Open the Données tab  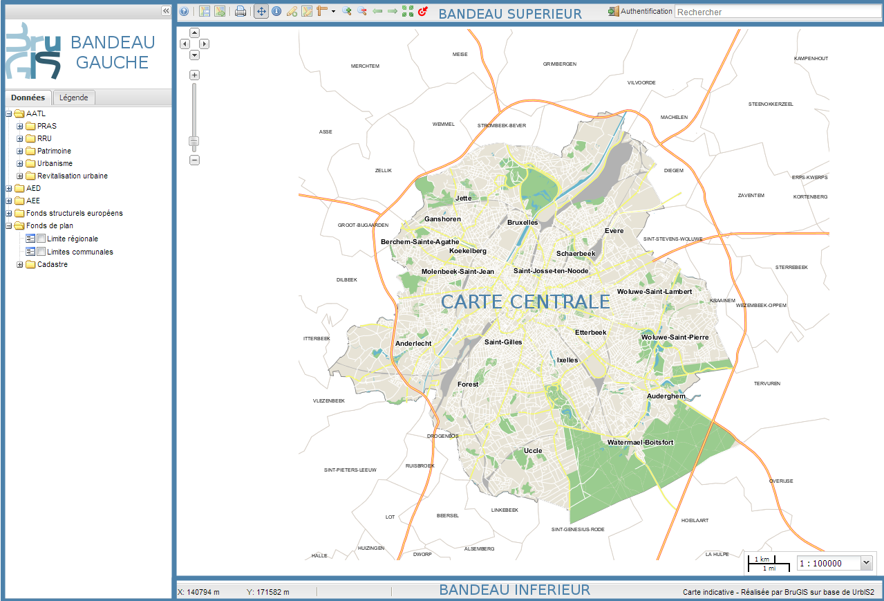click(27, 98)
